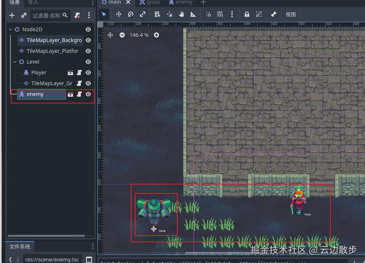The height and width of the screenshot is (263, 365).
Task: Select the arrow Select Mode tool
Action: coord(104,15)
